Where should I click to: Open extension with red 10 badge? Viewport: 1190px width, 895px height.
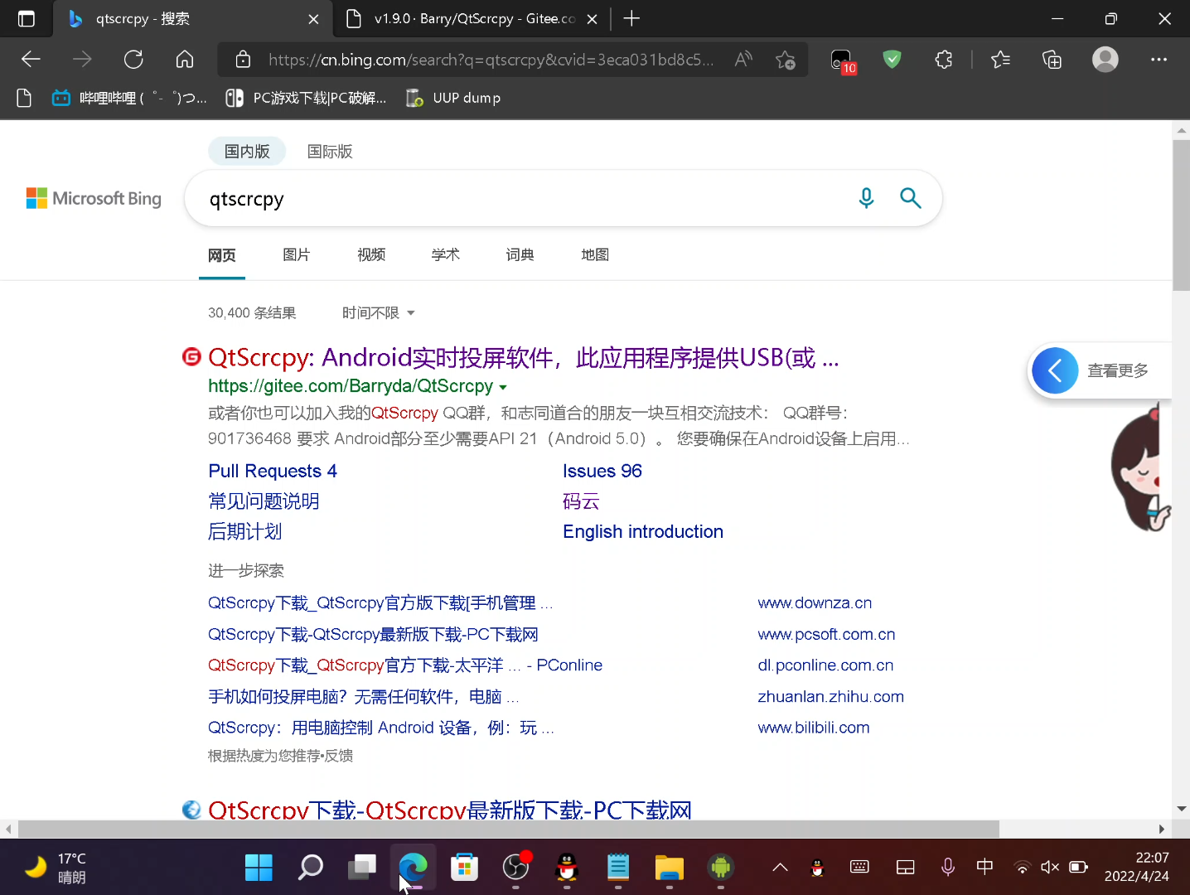click(843, 60)
